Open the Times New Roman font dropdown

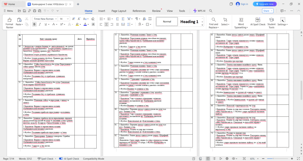click(45, 19)
